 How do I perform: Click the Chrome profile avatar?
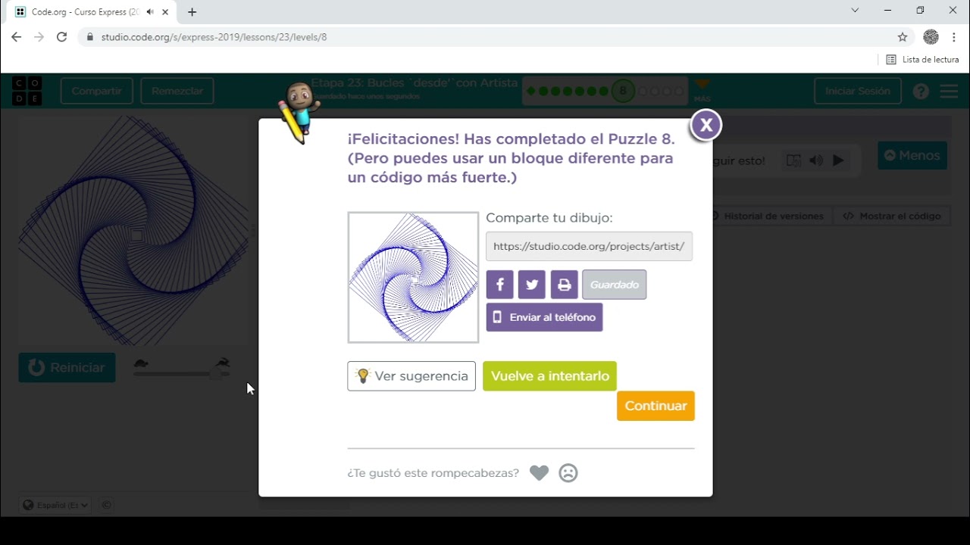931,37
